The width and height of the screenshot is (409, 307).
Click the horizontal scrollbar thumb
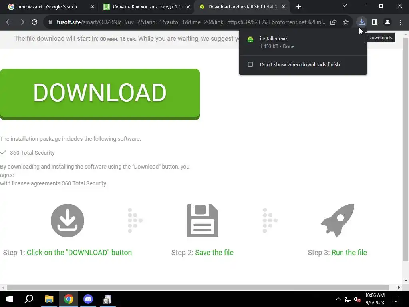198,287
